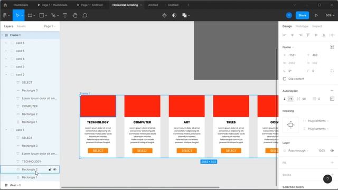Switch to the Design tab
This screenshot has width=338, height=190.
click(x=287, y=26)
